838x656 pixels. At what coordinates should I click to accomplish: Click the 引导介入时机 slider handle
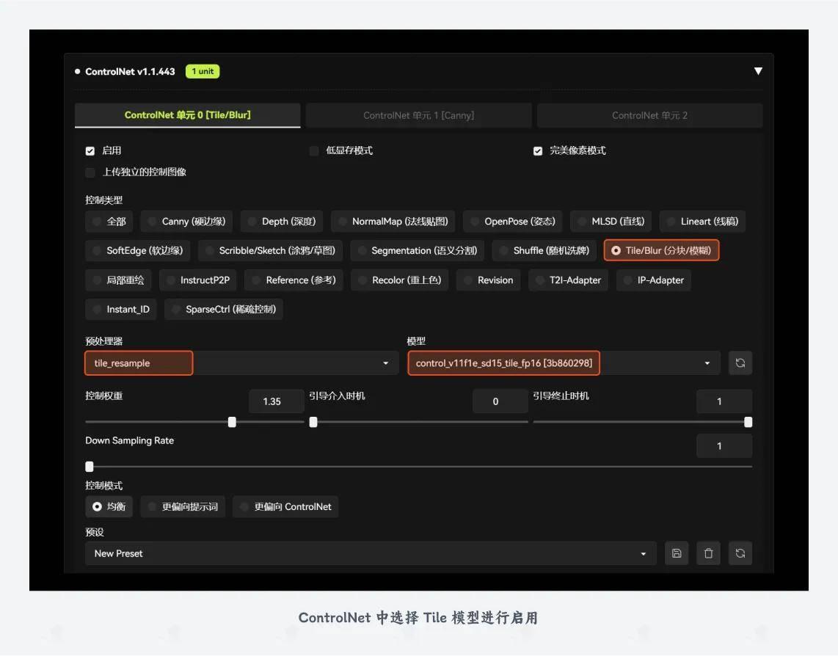coord(313,422)
